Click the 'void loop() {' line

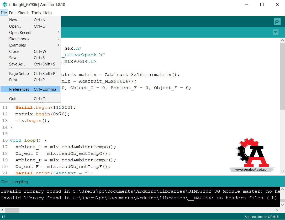28,140
